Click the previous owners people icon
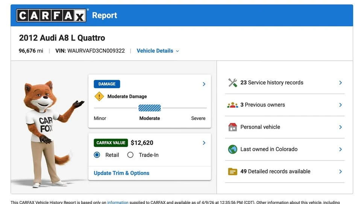This screenshot has height=204, width=361. [x=232, y=105]
